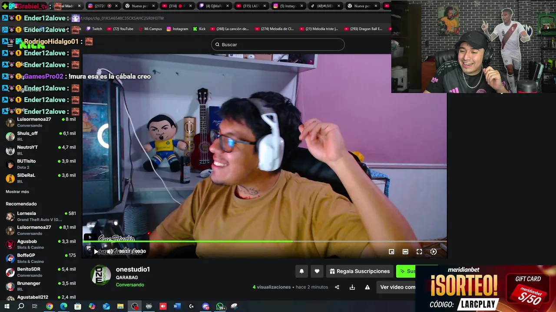This screenshot has width=556, height=312.
Task: Open NeutroYT channel in sidebar
Action: pyautogui.click(x=41, y=150)
